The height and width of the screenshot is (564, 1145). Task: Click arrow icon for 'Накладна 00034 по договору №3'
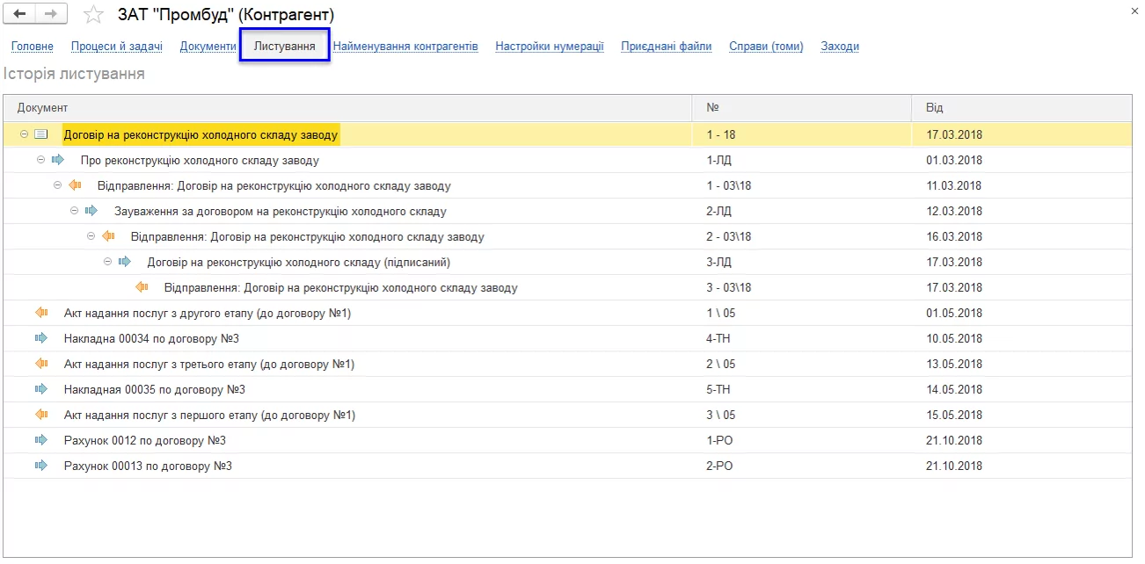tap(40, 339)
